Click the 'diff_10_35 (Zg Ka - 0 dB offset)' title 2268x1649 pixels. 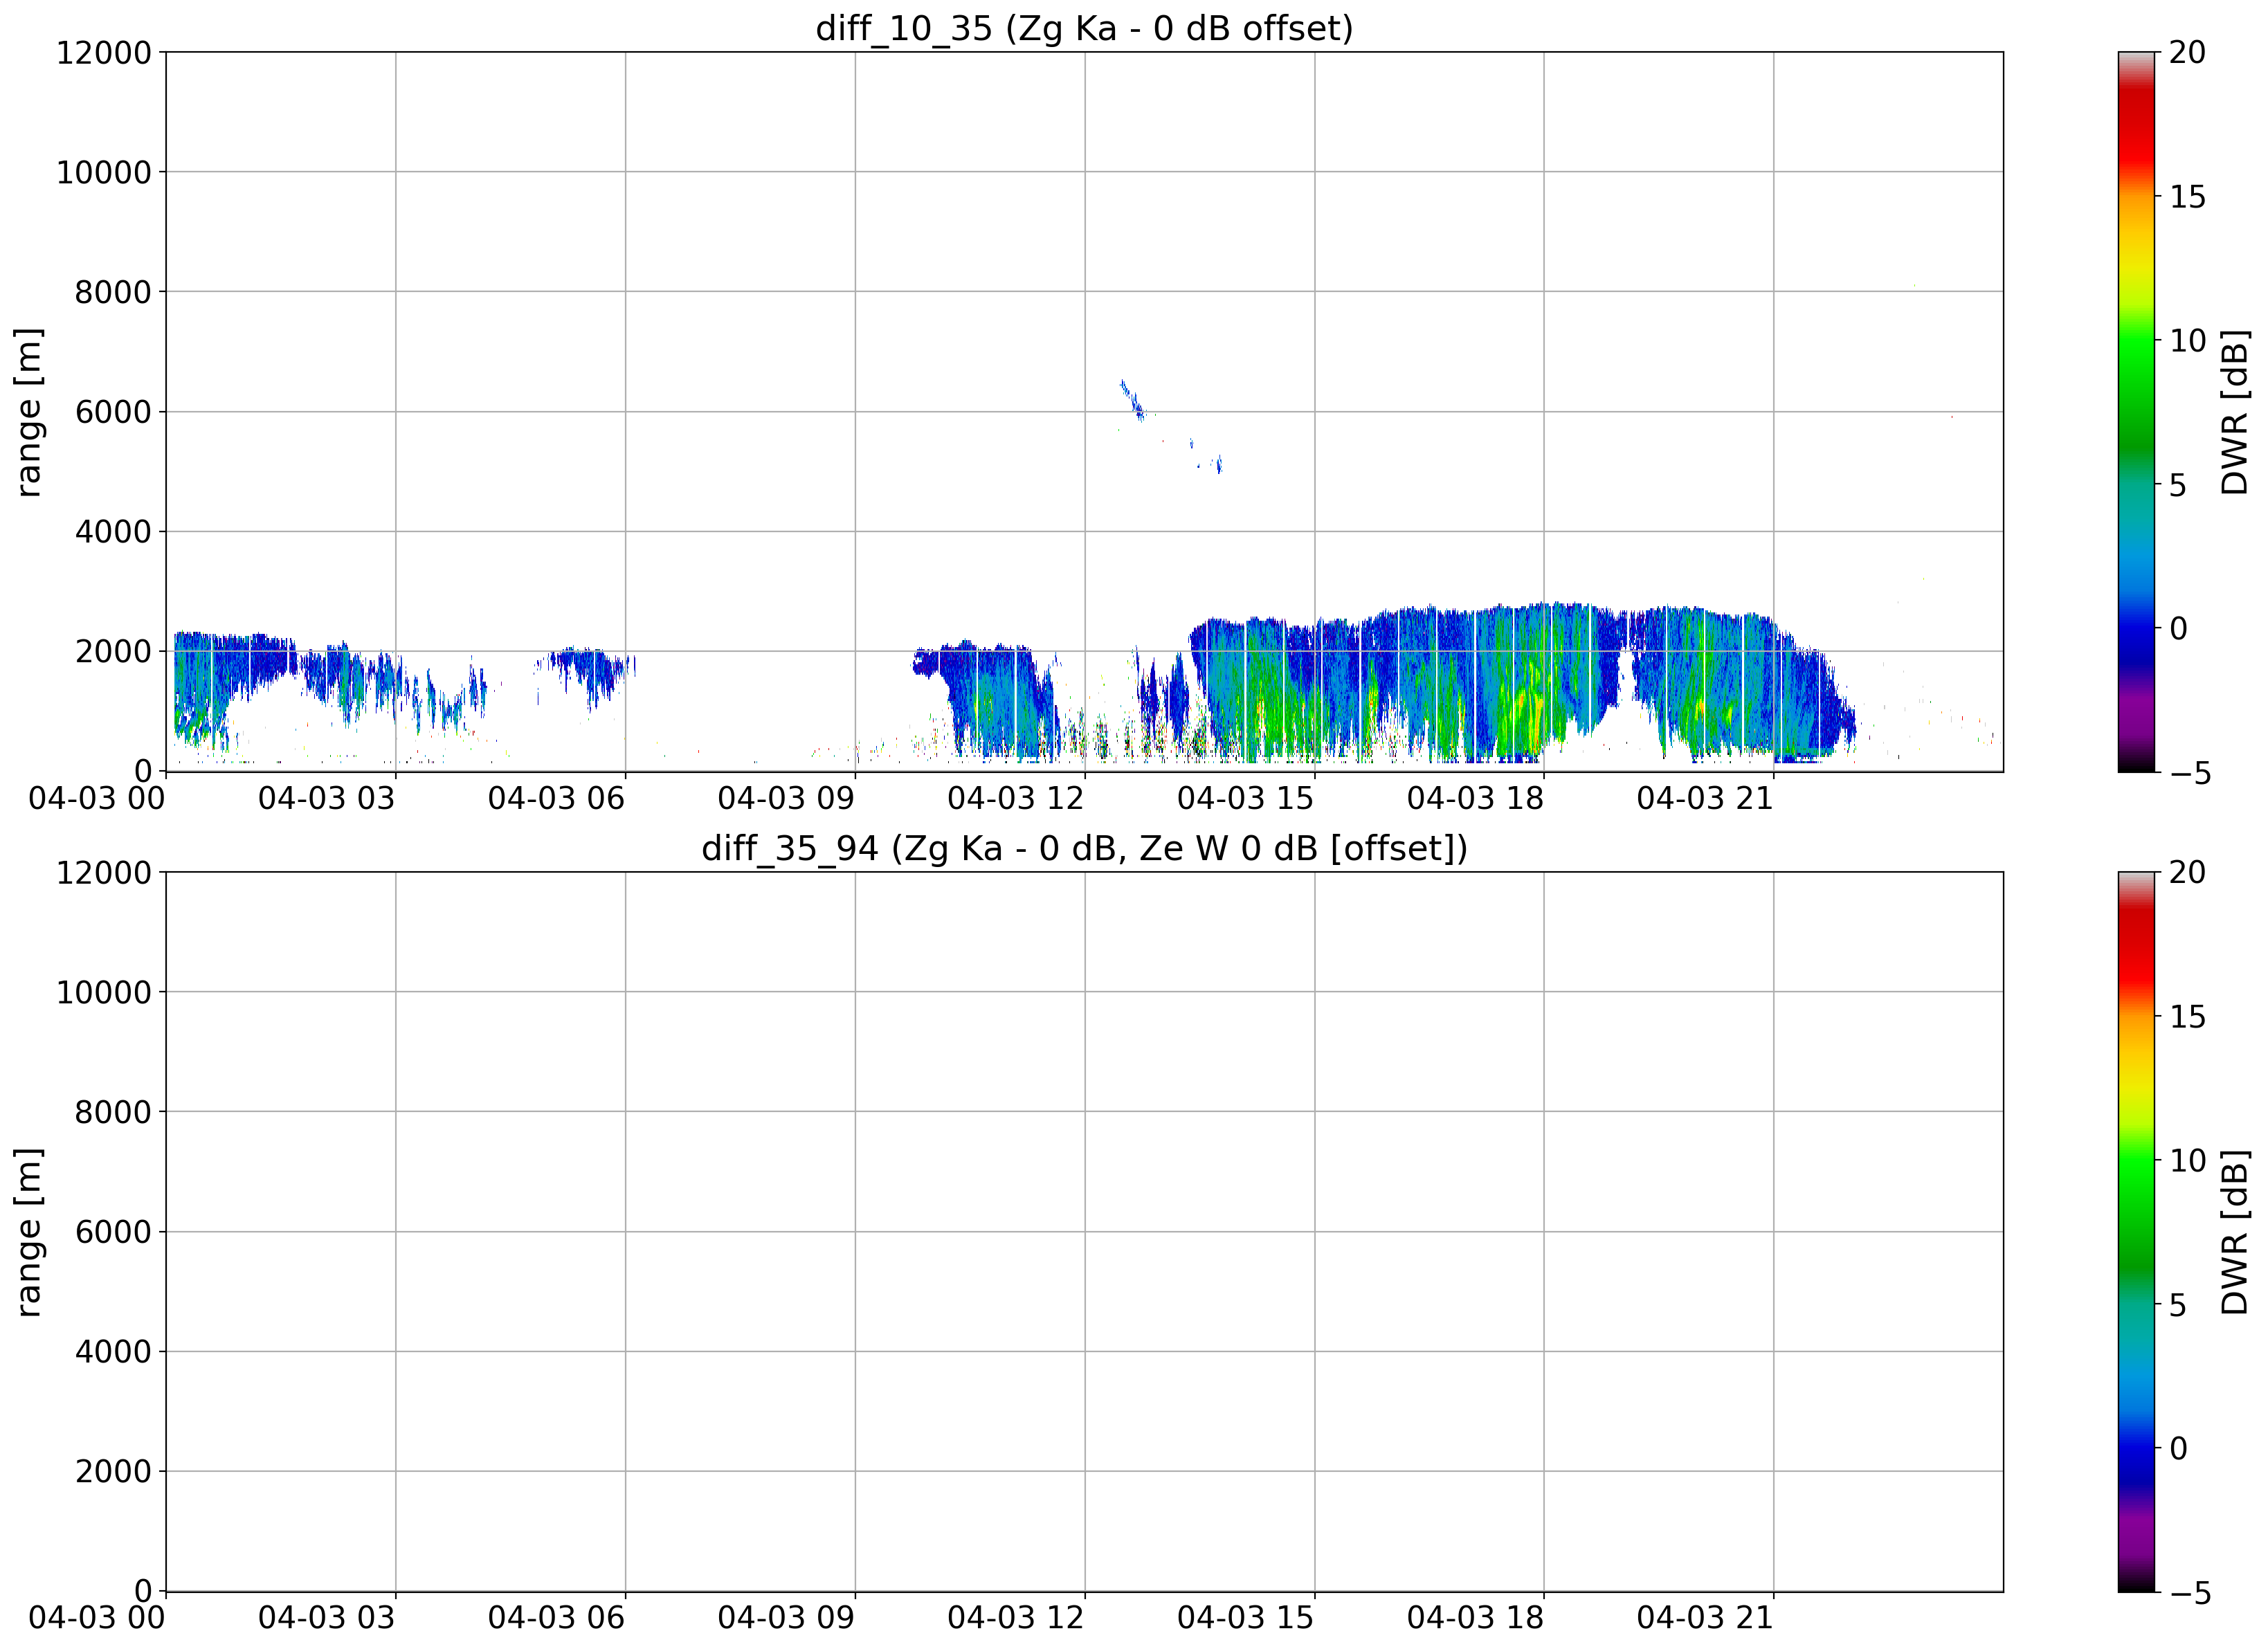point(1084,28)
